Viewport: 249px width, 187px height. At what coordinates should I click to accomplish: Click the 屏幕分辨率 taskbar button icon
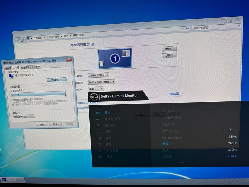[4, 180]
